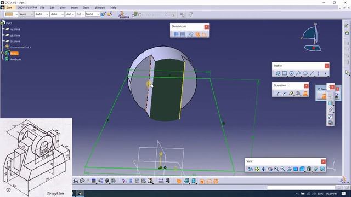This screenshot has width=351, height=197.
Task: Select the Corner tool in Operation toolbar
Action: (x=278, y=94)
